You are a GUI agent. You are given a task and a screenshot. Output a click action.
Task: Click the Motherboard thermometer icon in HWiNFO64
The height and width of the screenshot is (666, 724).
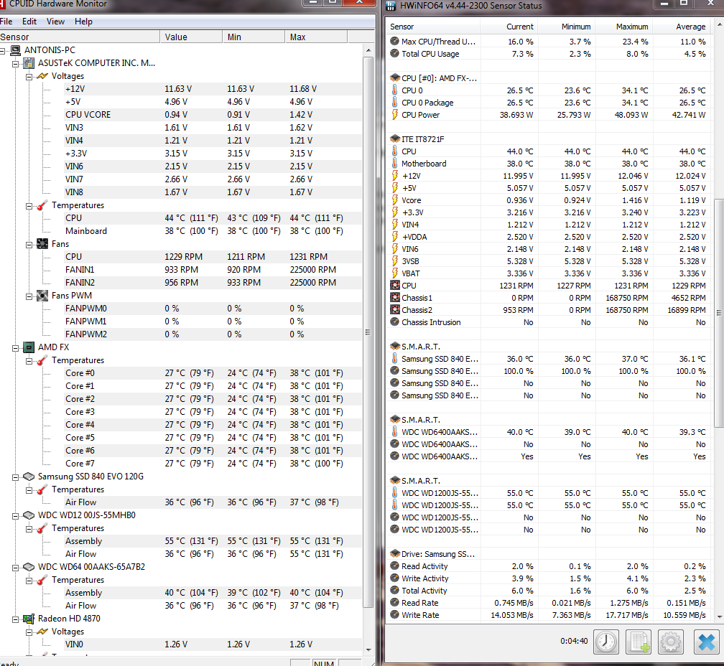click(x=395, y=163)
